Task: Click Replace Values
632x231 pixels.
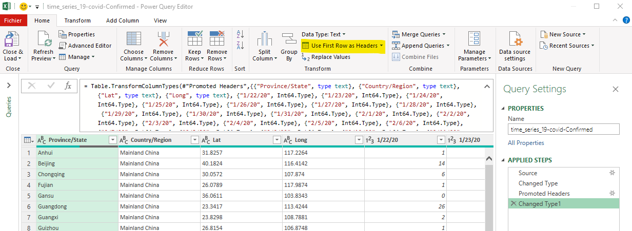Action: (326, 57)
